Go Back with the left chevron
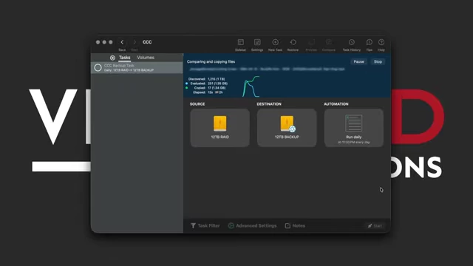The width and height of the screenshot is (473, 266). click(122, 42)
